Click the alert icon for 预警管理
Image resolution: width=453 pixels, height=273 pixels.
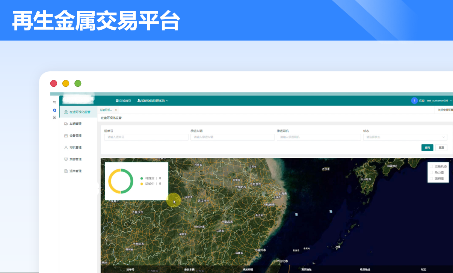[66, 159]
